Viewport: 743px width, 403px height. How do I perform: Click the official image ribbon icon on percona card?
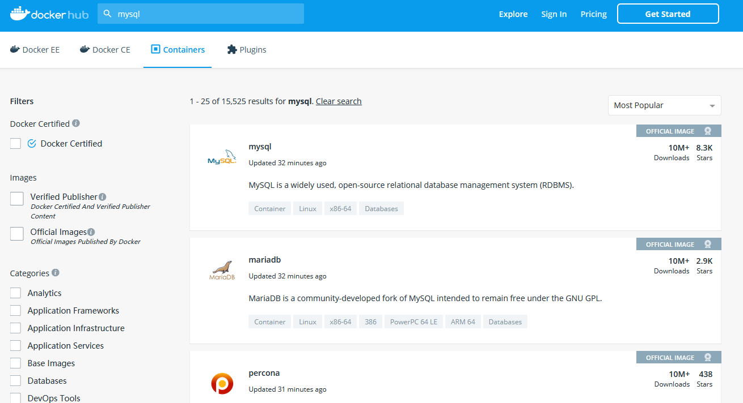708,357
